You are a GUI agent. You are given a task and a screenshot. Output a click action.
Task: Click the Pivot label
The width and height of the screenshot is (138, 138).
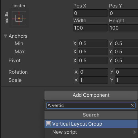tap(15, 60)
